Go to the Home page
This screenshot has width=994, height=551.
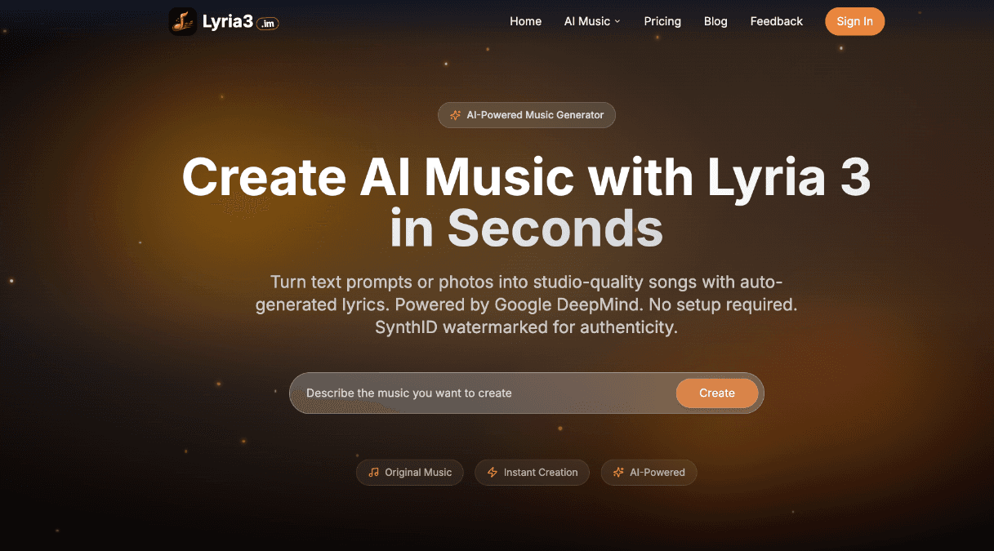point(526,21)
